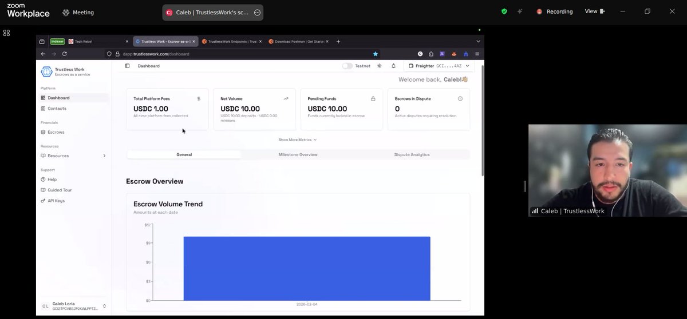Click the dollar icon on Total Platform Fees
The width and height of the screenshot is (687, 319).
199,98
